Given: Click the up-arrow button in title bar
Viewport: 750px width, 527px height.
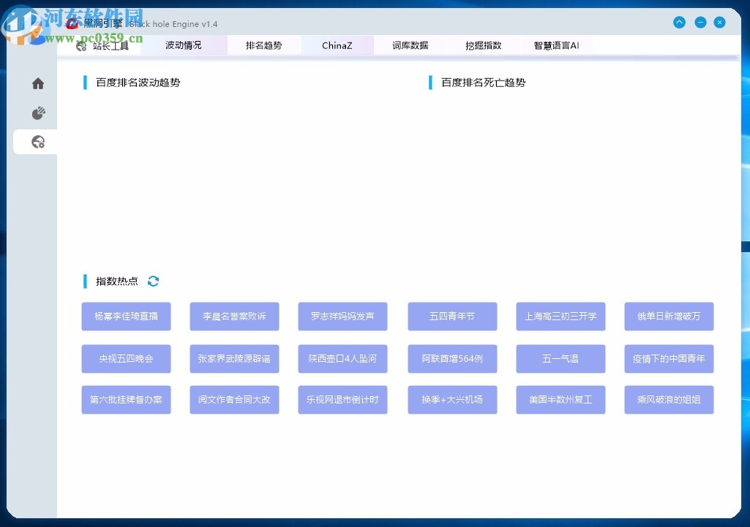Looking at the screenshot, I should (679, 23).
